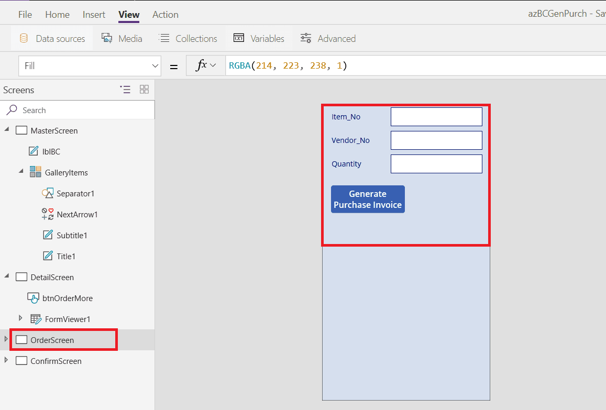Select ConfirmScreen in the tree
The image size is (606, 410).
click(56, 361)
